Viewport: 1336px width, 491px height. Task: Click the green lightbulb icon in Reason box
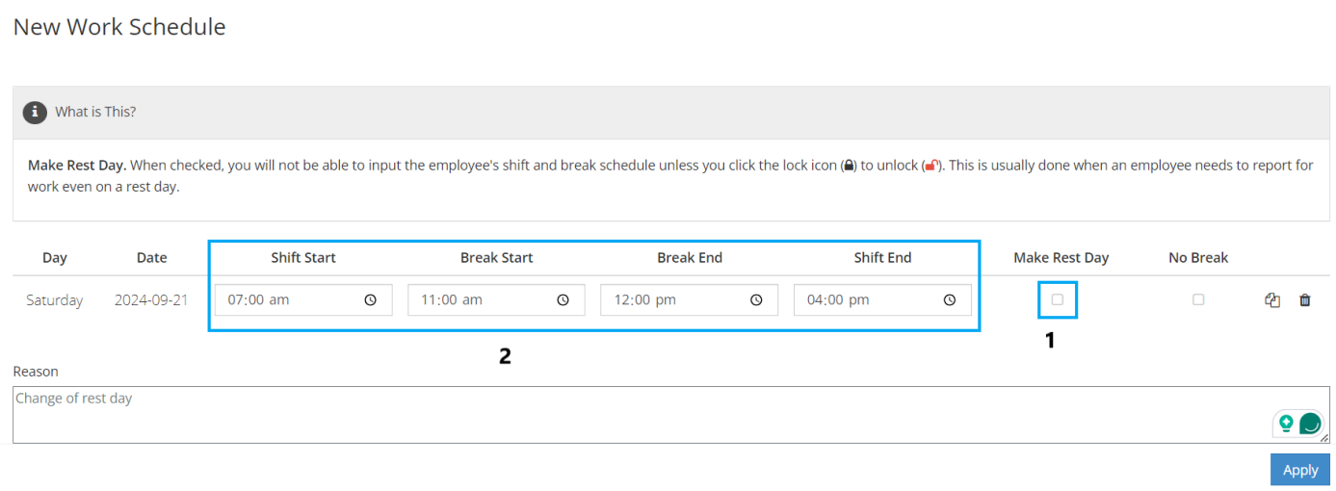pos(1286,423)
